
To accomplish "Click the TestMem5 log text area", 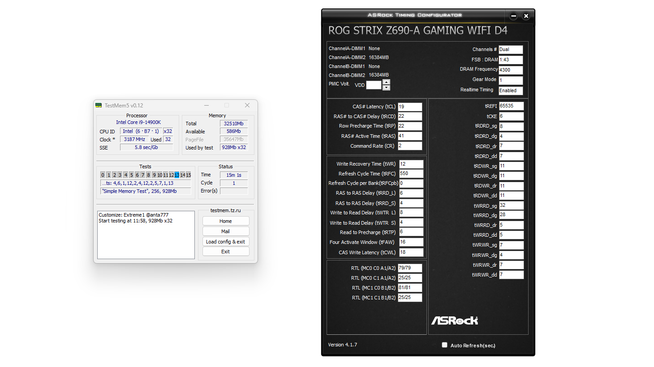I will tap(146, 235).
